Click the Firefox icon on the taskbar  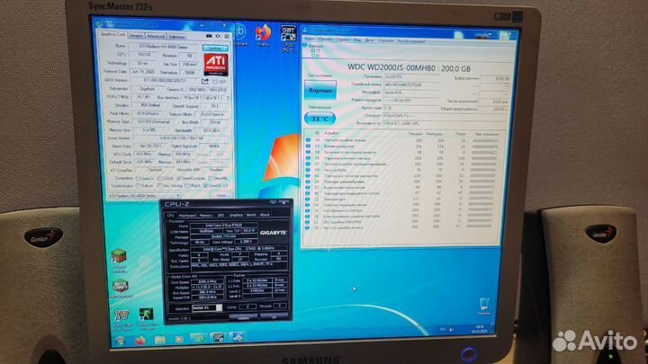point(140,341)
